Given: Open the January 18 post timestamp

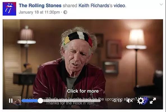Looking at the screenshot, I should click(39, 12).
